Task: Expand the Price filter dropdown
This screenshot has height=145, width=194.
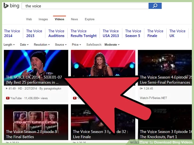Action: 76,45
